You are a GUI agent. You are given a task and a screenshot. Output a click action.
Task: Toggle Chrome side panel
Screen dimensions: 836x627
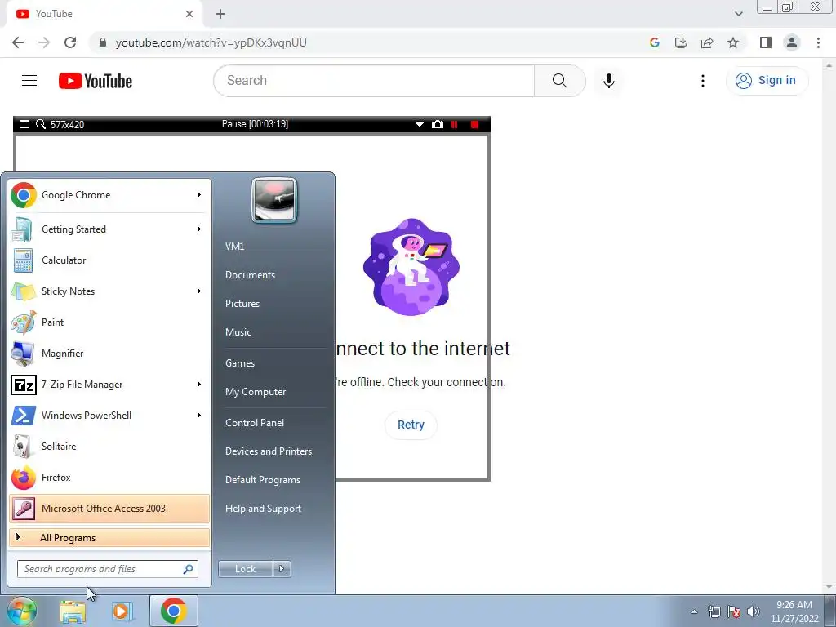coord(766,42)
